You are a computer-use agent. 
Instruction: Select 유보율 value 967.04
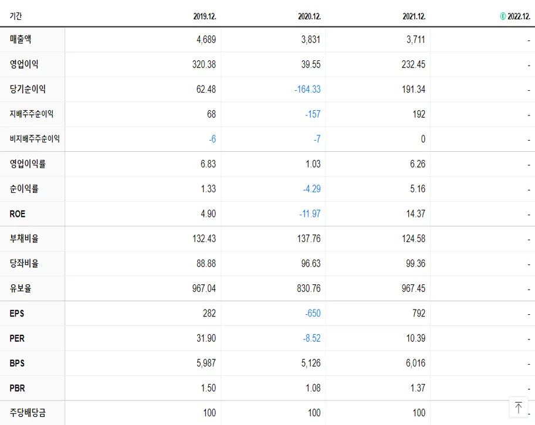[204, 288]
